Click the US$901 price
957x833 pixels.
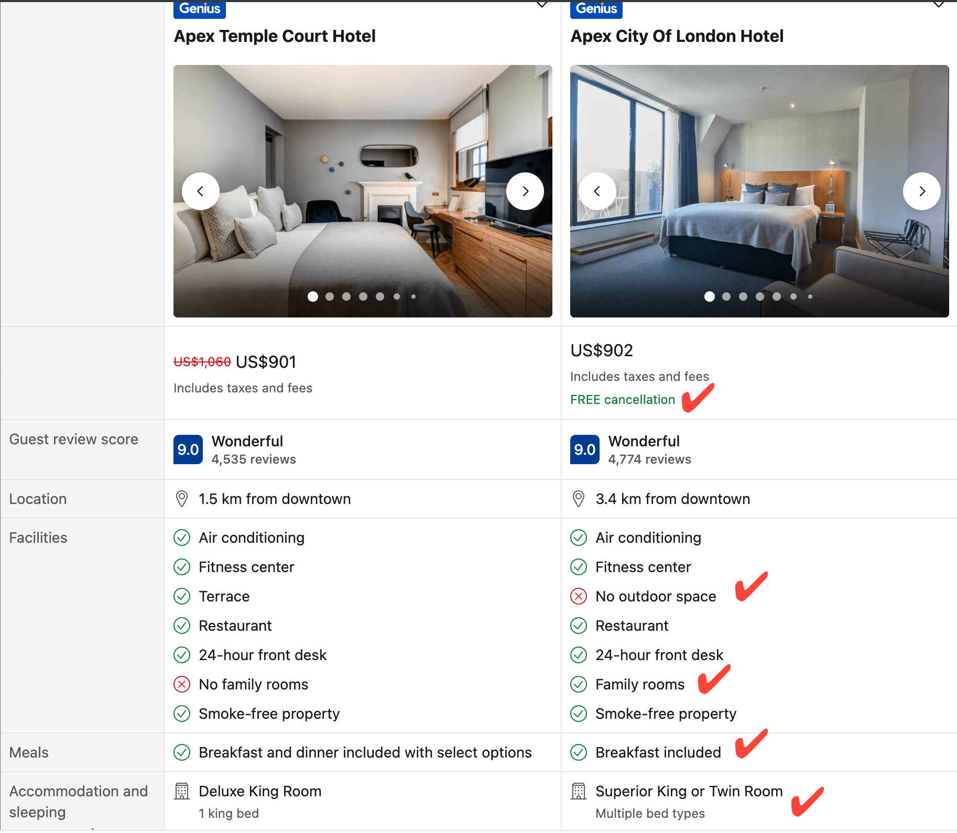coord(266,362)
